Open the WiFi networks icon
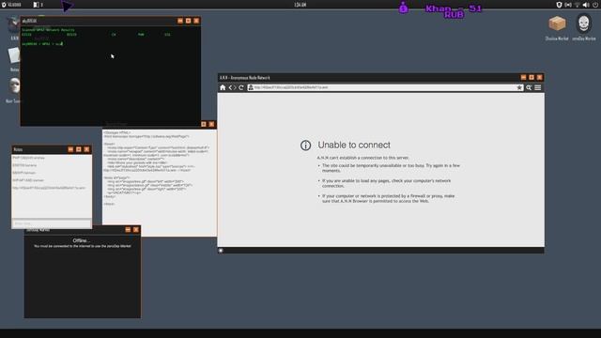This screenshot has height=338, width=601. click(x=577, y=5)
